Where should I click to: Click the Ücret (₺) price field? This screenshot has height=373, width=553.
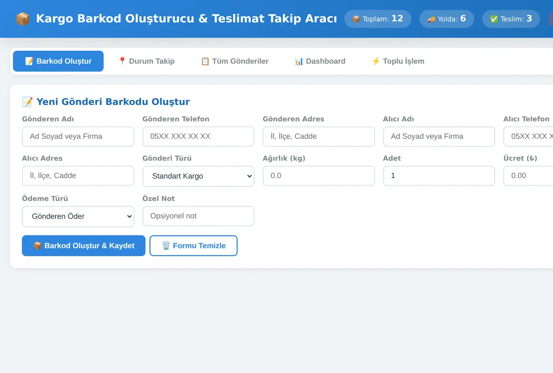(x=528, y=176)
